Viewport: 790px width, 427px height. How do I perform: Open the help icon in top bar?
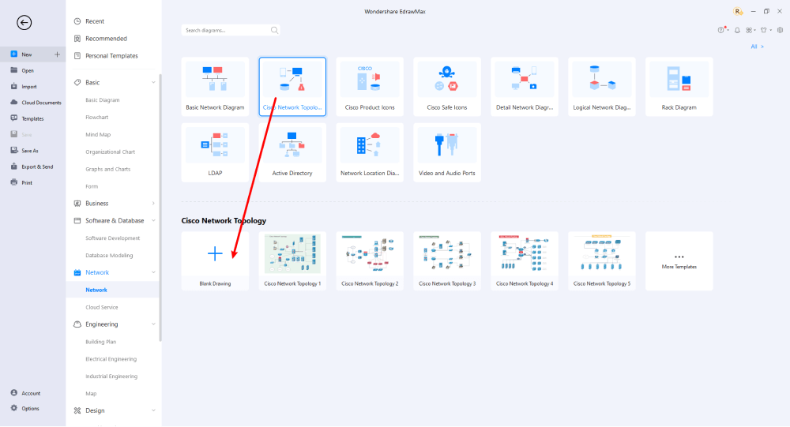point(721,30)
